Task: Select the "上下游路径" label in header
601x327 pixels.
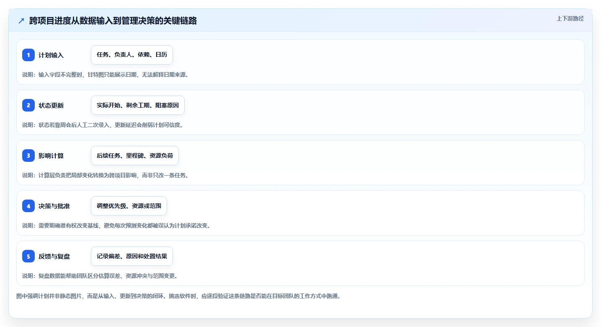Action: 570,18
